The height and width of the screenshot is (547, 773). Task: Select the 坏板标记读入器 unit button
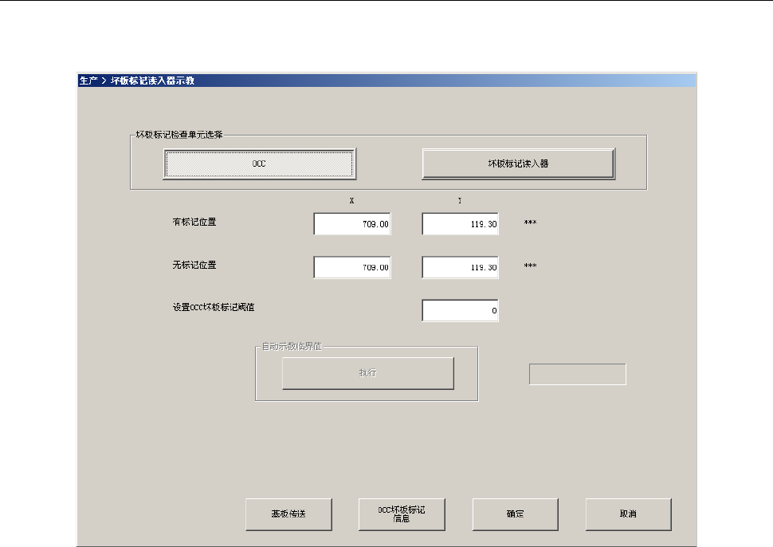click(x=518, y=163)
